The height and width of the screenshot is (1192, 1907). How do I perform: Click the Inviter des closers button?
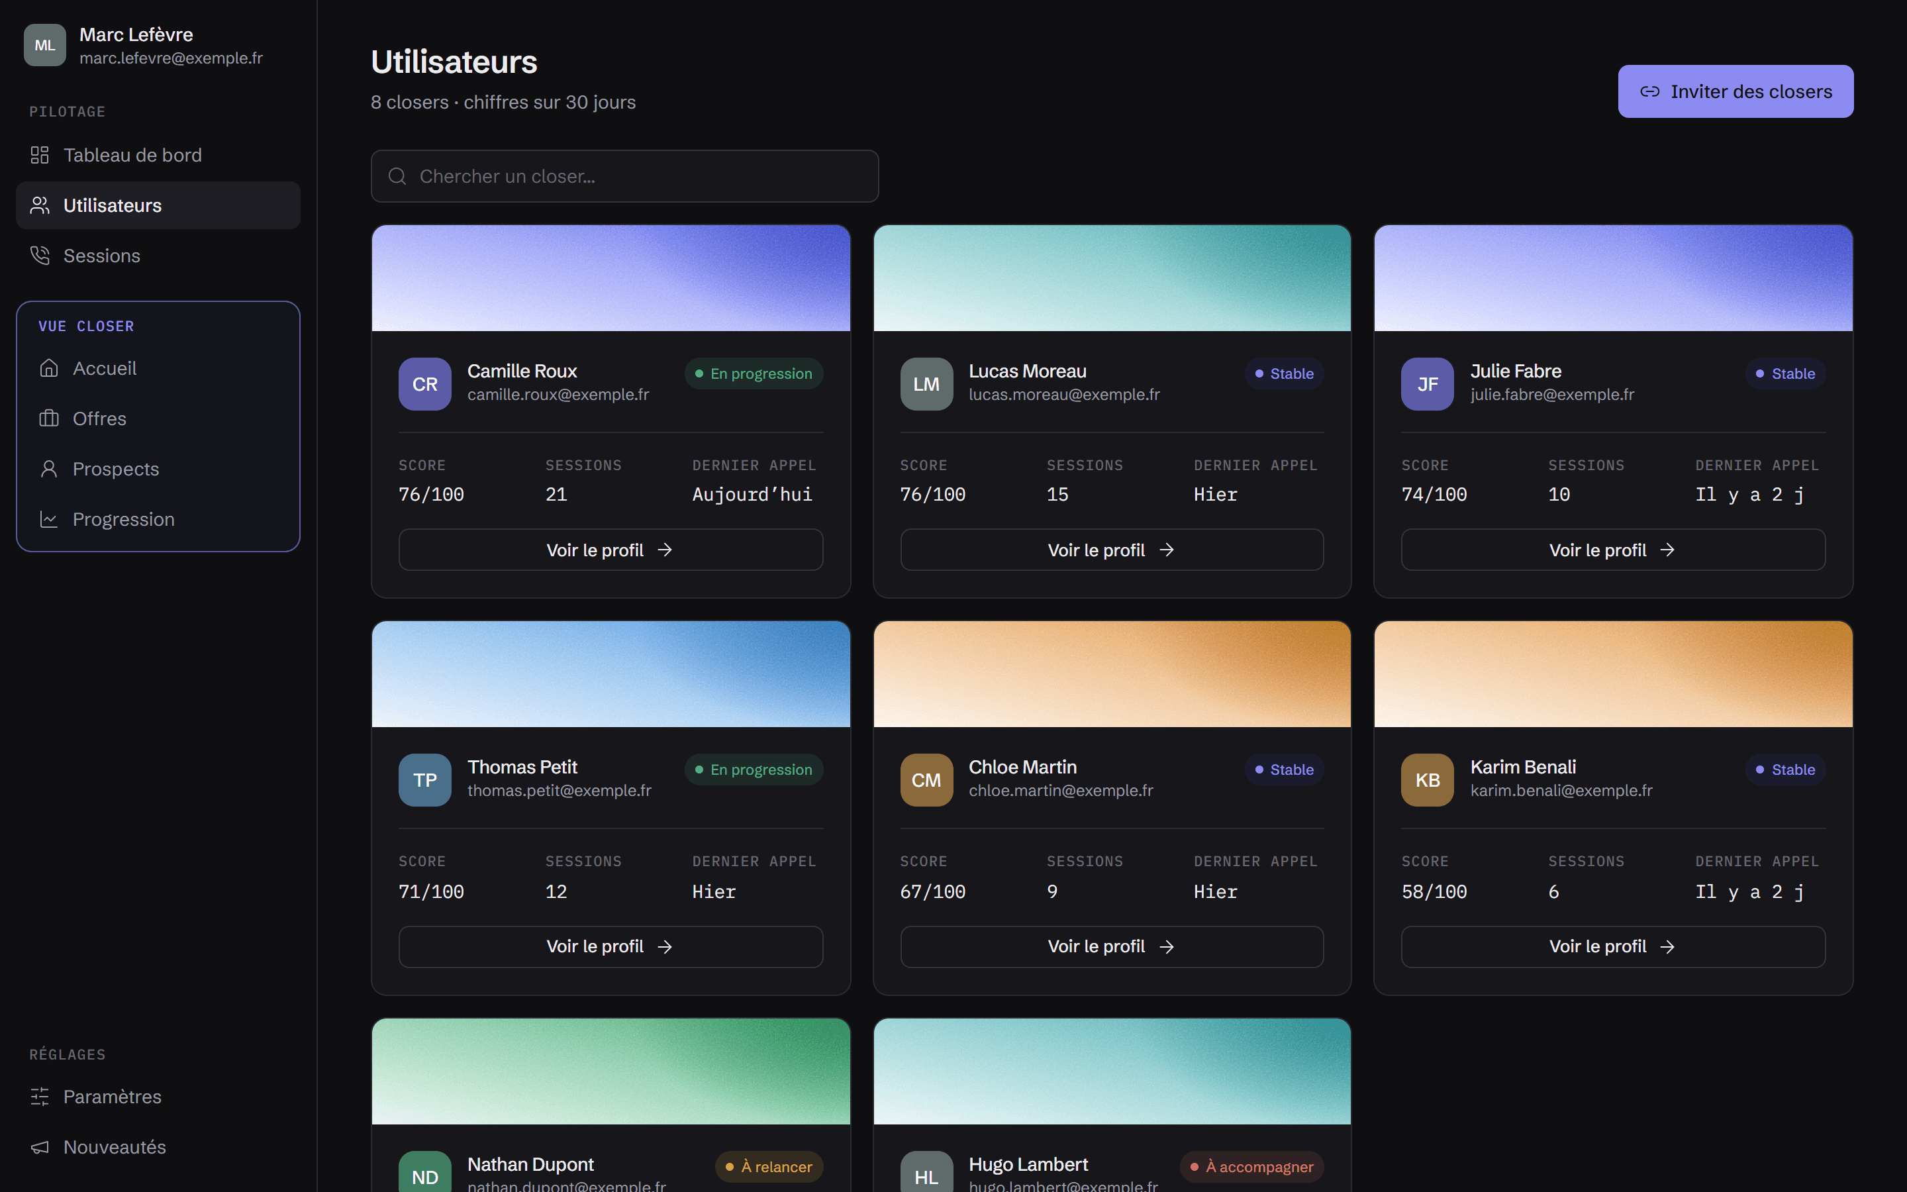pos(1736,91)
